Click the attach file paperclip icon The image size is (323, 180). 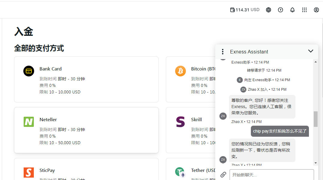(x=223, y=175)
